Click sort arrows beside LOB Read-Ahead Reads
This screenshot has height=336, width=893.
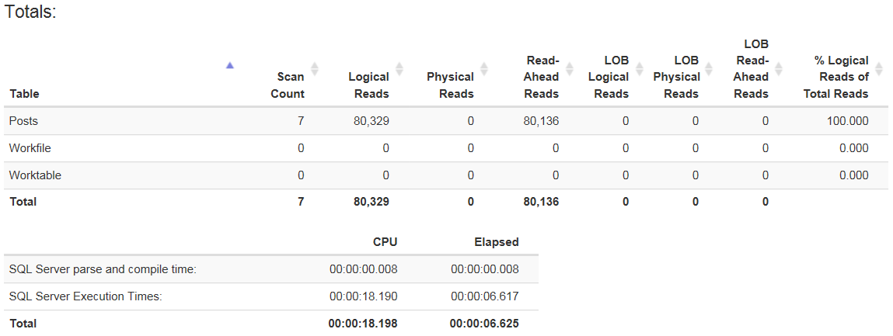(779, 68)
